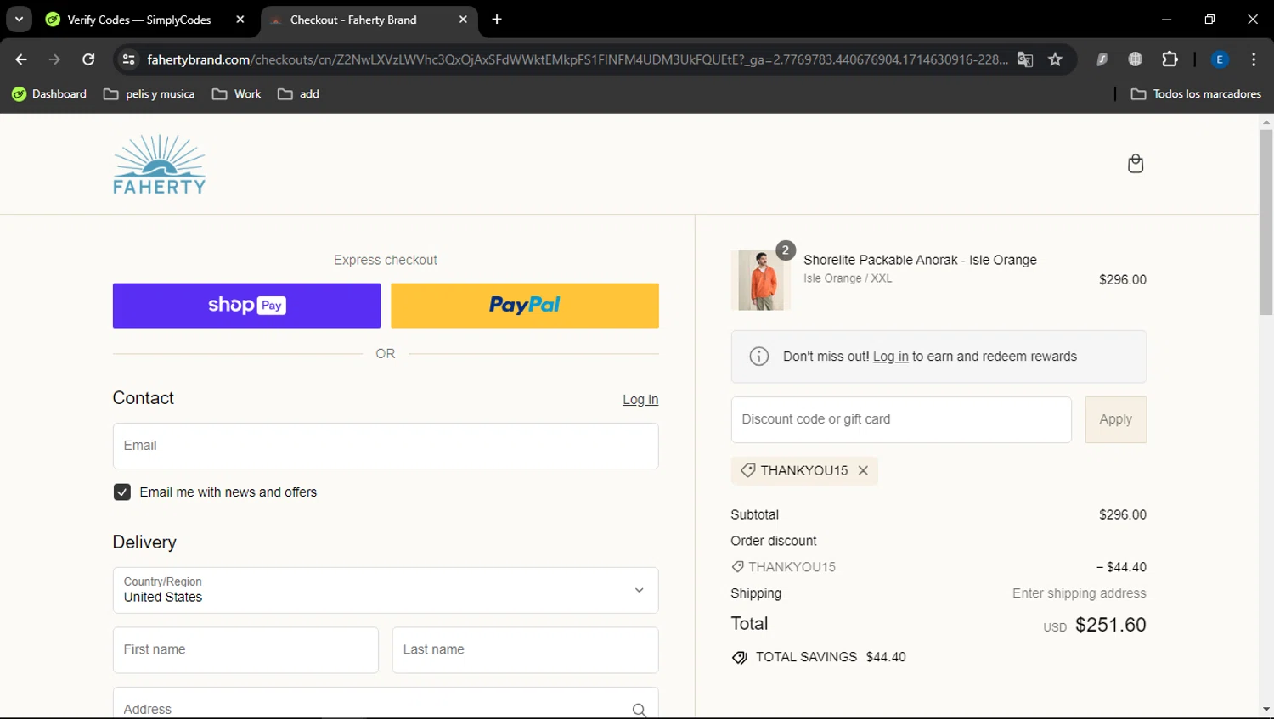Click the '$251.60' total amount

coord(1110,625)
